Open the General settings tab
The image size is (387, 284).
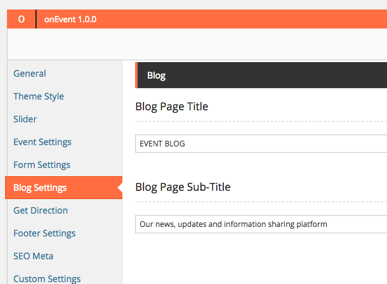point(30,74)
